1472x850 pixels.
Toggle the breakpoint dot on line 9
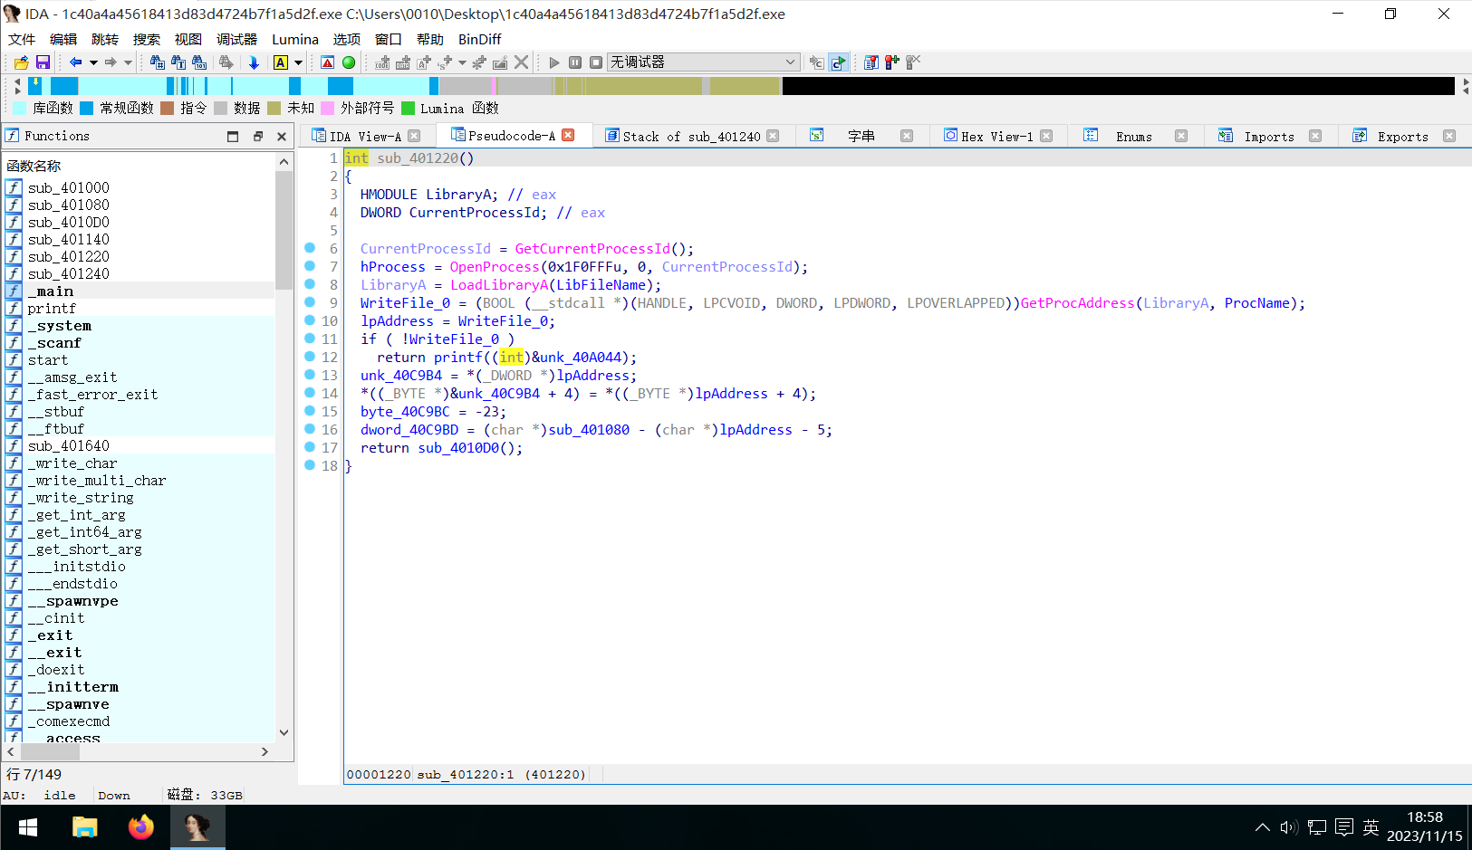pos(310,302)
